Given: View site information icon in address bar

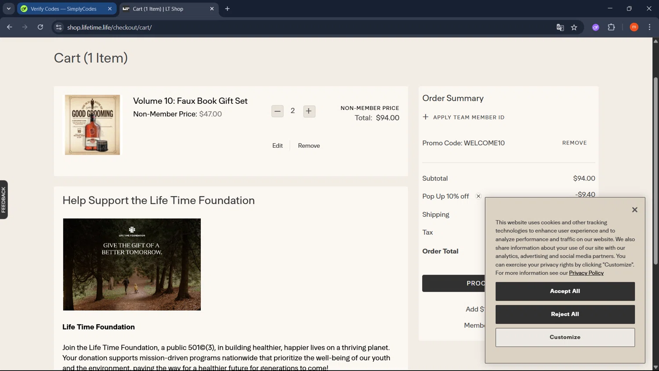Looking at the screenshot, I should coord(58,27).
